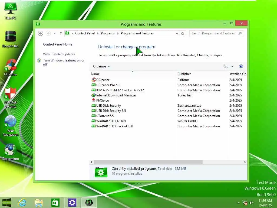The width and height of the screenshot is (277, 208).
Task: Click the Piriform publisher cell
Action: [x=183, y=80]
